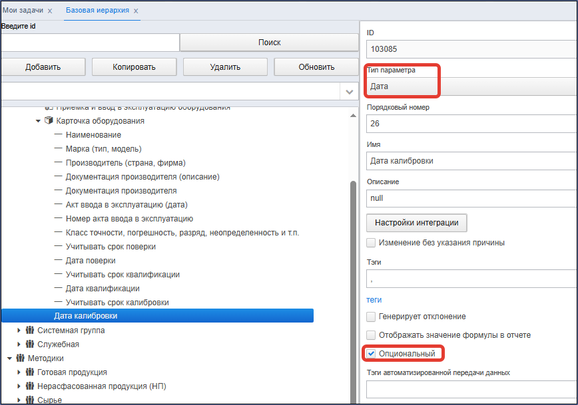Select Марка (тип, модель) tree item
This screenshot has height=405, width=578.
pyautogui.click(x=104, y=149)
